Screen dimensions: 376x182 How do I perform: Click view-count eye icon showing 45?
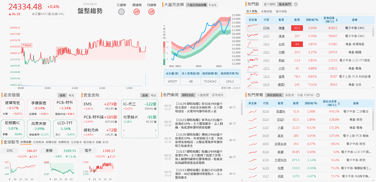tap(231, 140)
